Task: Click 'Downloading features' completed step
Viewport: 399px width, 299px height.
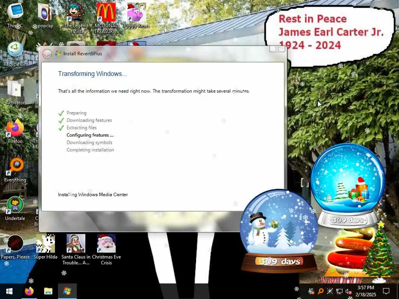Action: (x=89, y=120)
